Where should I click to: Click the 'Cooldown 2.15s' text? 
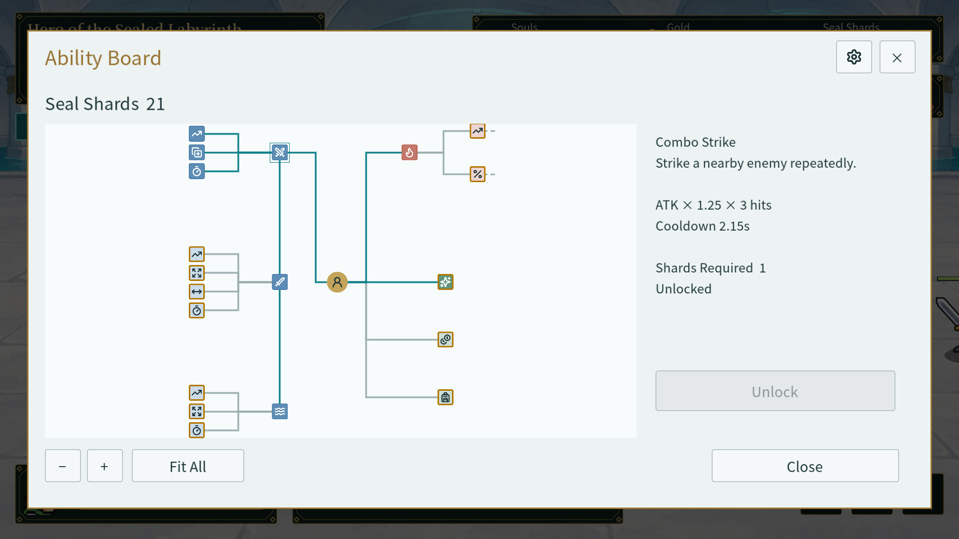(702, 226)
